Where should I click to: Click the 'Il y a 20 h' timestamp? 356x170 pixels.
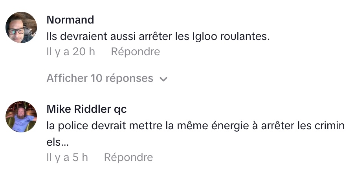pos(71,52)
